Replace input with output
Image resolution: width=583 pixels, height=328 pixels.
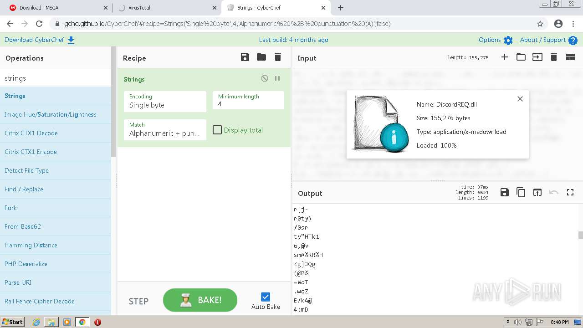(537, 192)
